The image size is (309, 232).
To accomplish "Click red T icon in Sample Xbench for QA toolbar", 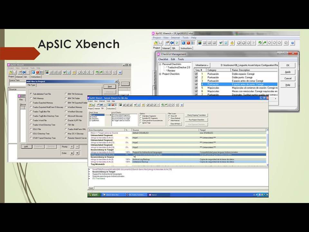I will coord(113,105).
